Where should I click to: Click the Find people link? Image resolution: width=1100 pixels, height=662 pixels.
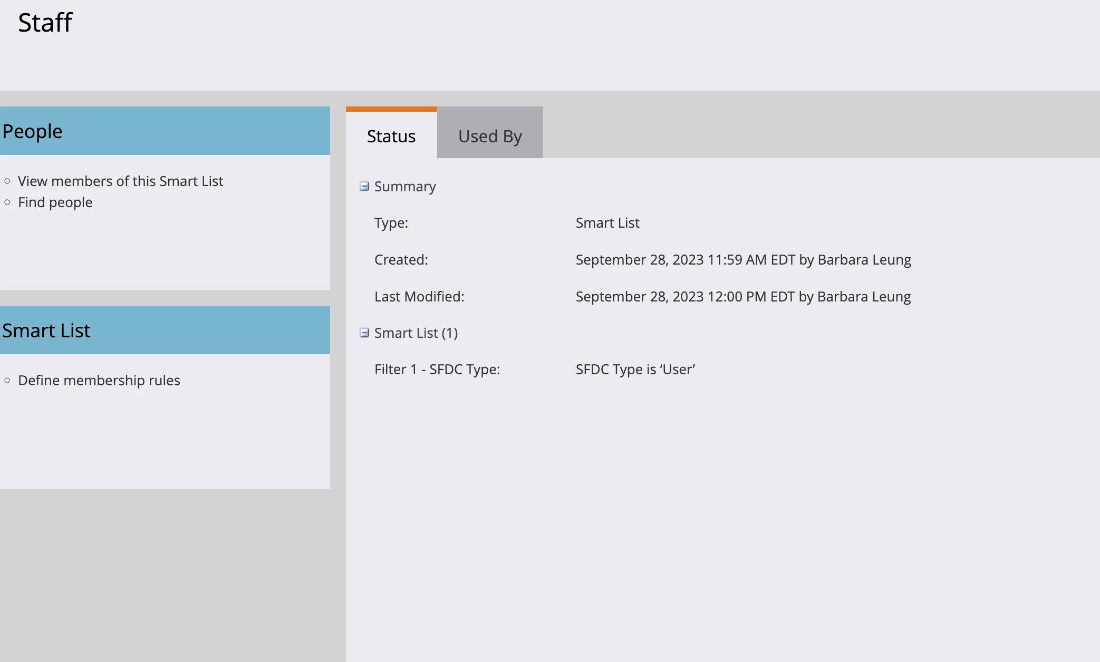tap(55, 202)
